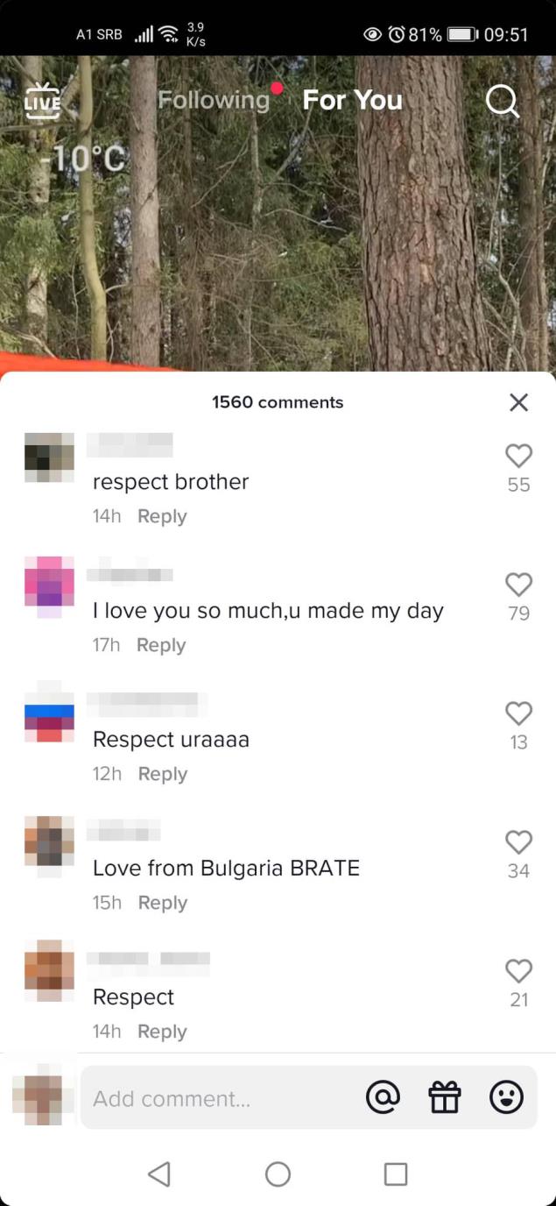
Task: Open the emoji picker smiley icon
Action: [x=506, y=1097]
